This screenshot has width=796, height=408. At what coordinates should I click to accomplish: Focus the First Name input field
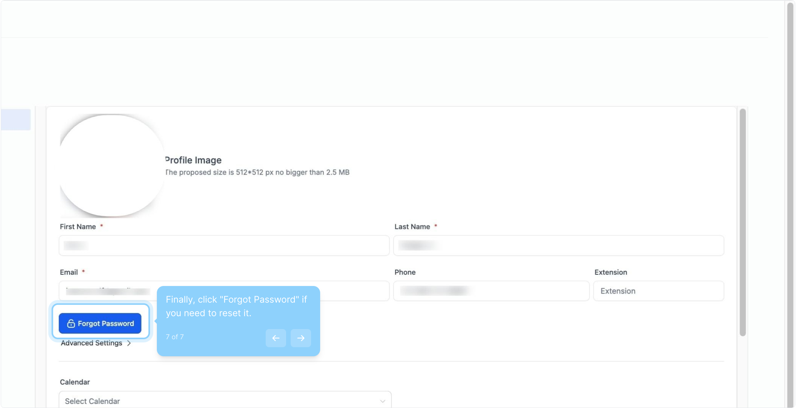point(224,246)
